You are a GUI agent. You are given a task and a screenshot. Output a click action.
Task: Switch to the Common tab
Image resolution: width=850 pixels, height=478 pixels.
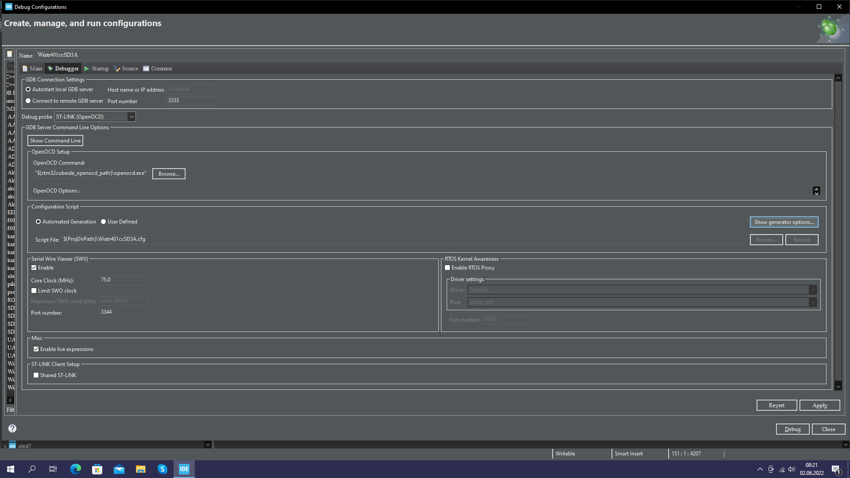pos(158,69)
